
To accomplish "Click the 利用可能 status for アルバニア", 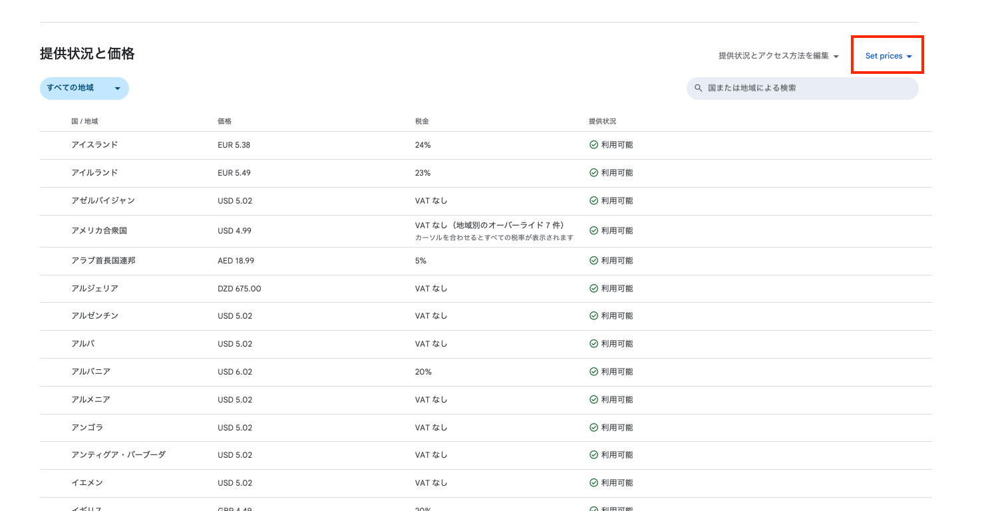I will click(x=617, y=372).
